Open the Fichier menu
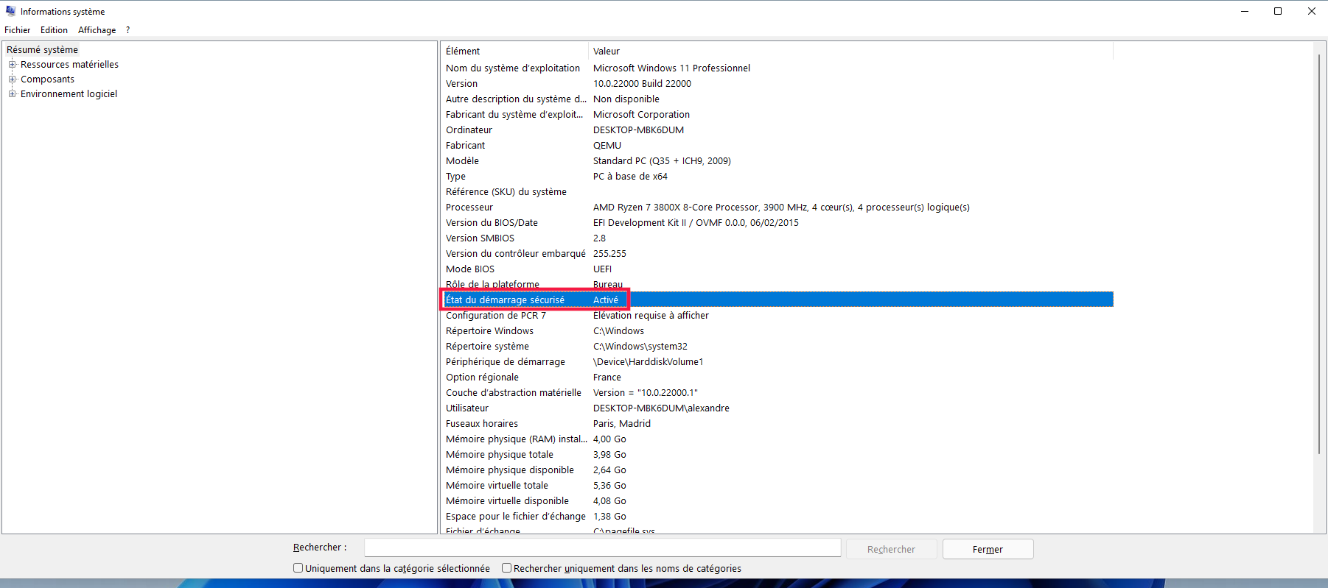This screenshot has height=588, width=1328. (x=17, y=30)
